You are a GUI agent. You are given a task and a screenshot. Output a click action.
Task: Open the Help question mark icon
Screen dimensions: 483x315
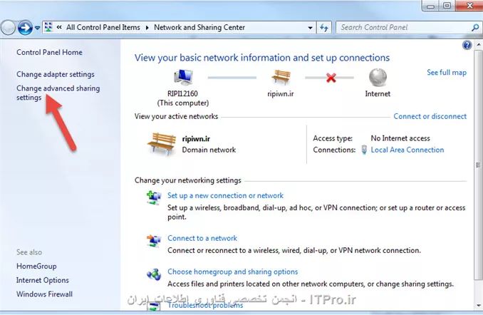(x=467, y=46)
